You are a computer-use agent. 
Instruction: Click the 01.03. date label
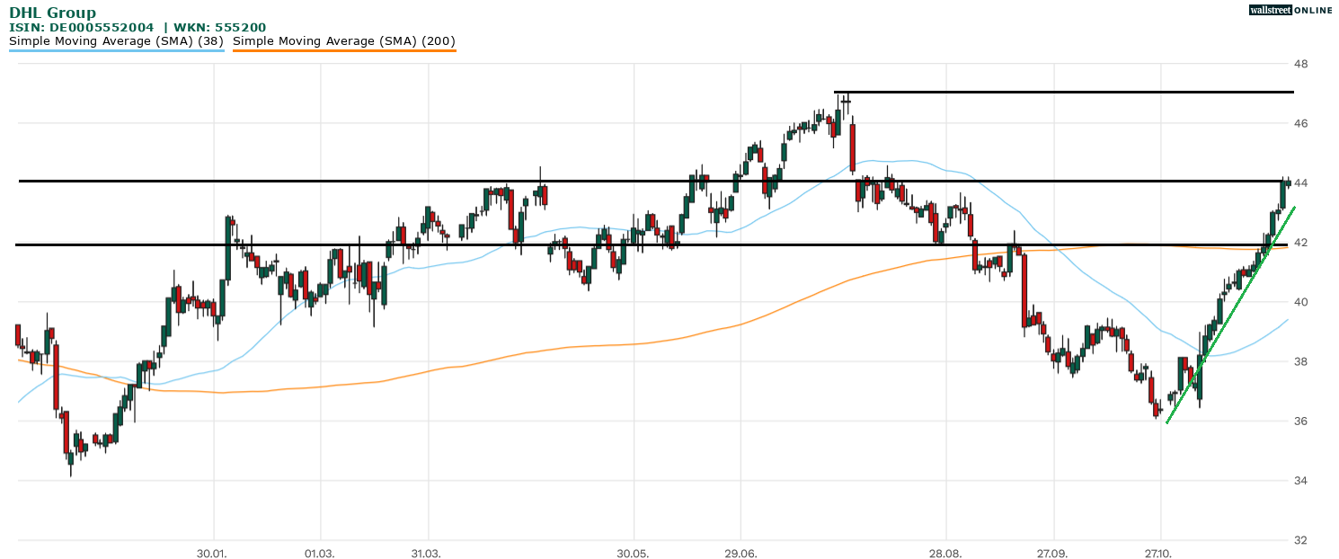pyautogui.click(x=319, y=553)
